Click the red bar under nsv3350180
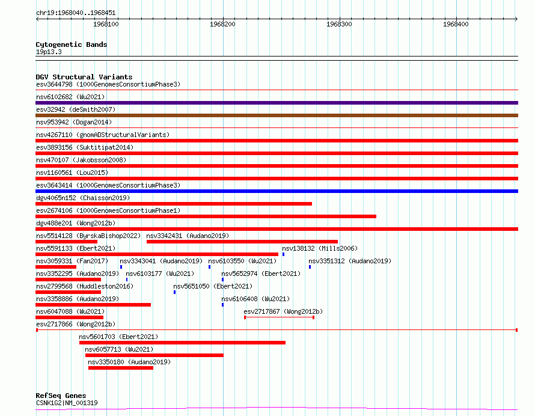Viewport: 535px width, 416px height. pyautogui.click(x=121, y=368)
